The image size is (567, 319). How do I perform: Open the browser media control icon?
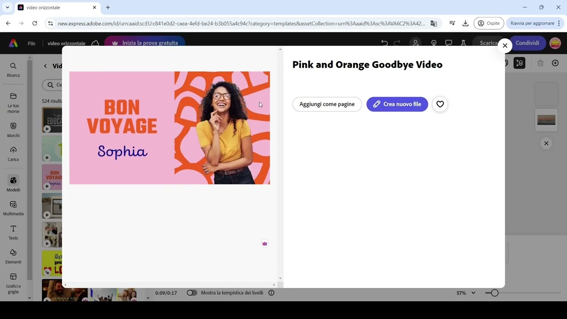click(x=452, y=23)
